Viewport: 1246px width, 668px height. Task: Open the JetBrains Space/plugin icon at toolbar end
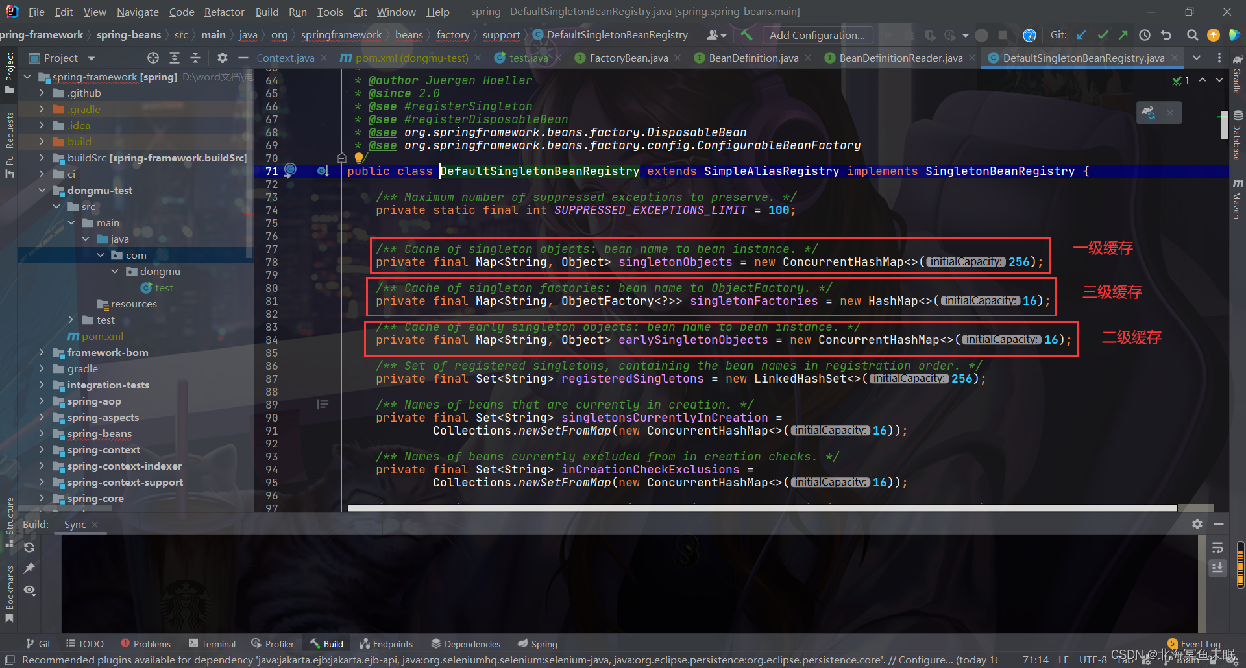click(x=1234, y=35)
